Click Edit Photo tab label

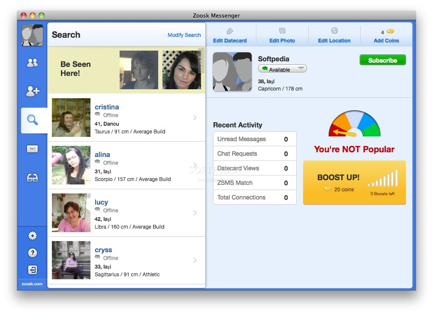pos(282,41)
